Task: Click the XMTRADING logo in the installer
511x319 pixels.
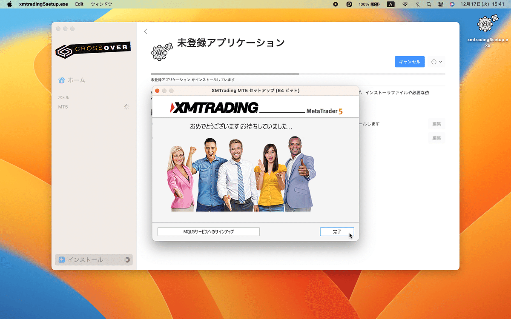Action: point(214,108)
